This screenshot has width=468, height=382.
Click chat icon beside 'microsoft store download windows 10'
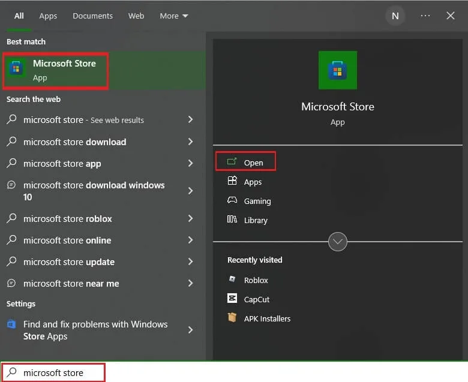[x=11, y=185]
